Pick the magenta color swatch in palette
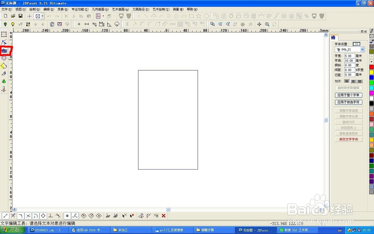The width and height of the screenshot is (374, 234). pyautogui.click(x=371, y=93)
